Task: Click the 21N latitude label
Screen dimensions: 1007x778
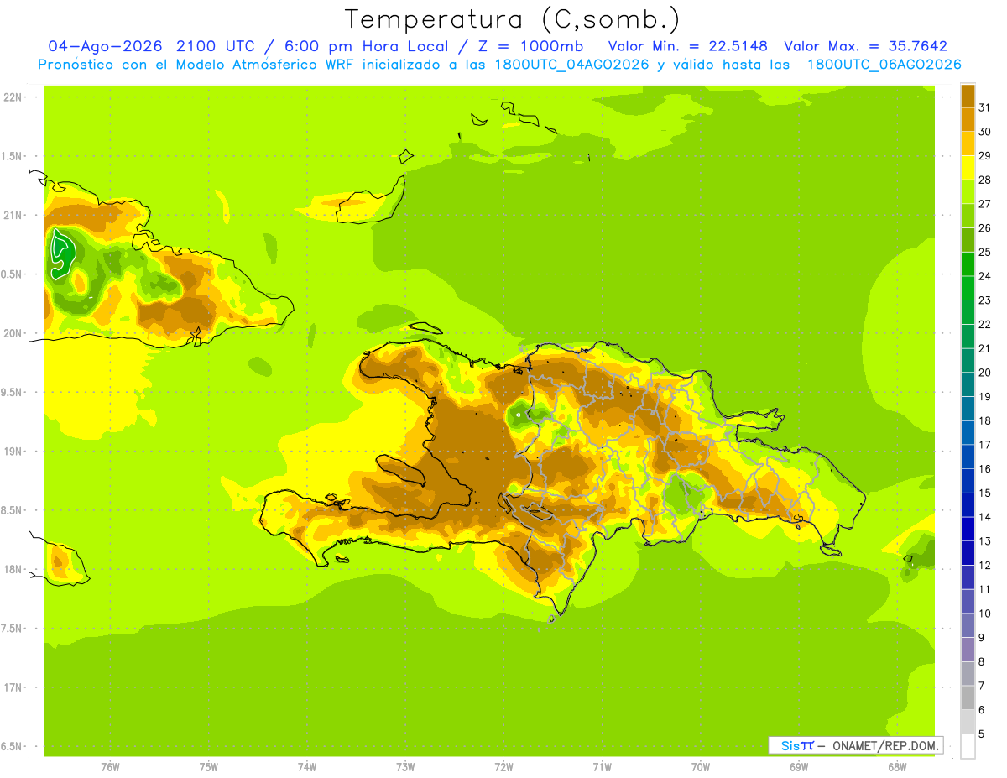Action: click(x=13, y=215)
